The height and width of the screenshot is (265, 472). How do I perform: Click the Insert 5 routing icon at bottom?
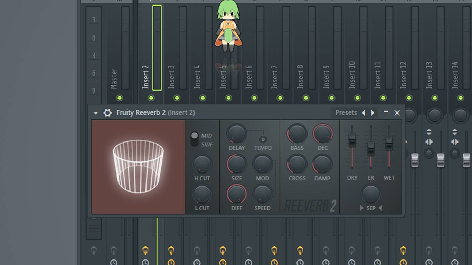pos(223,251)
